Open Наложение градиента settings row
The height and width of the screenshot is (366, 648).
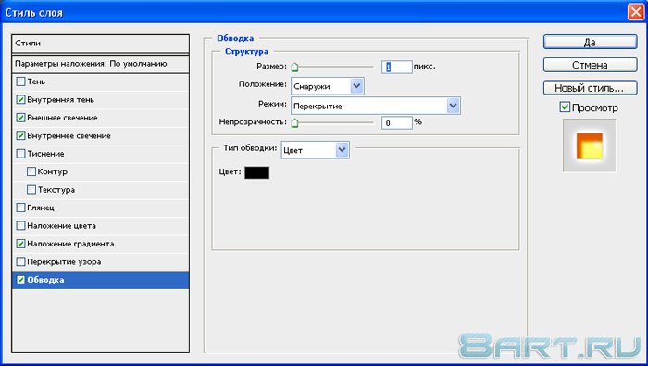100,244
